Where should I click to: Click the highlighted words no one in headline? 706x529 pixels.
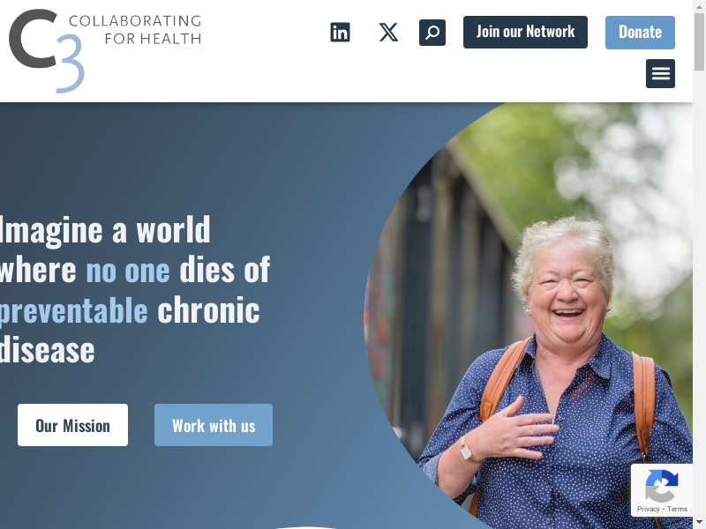point(128,271)
